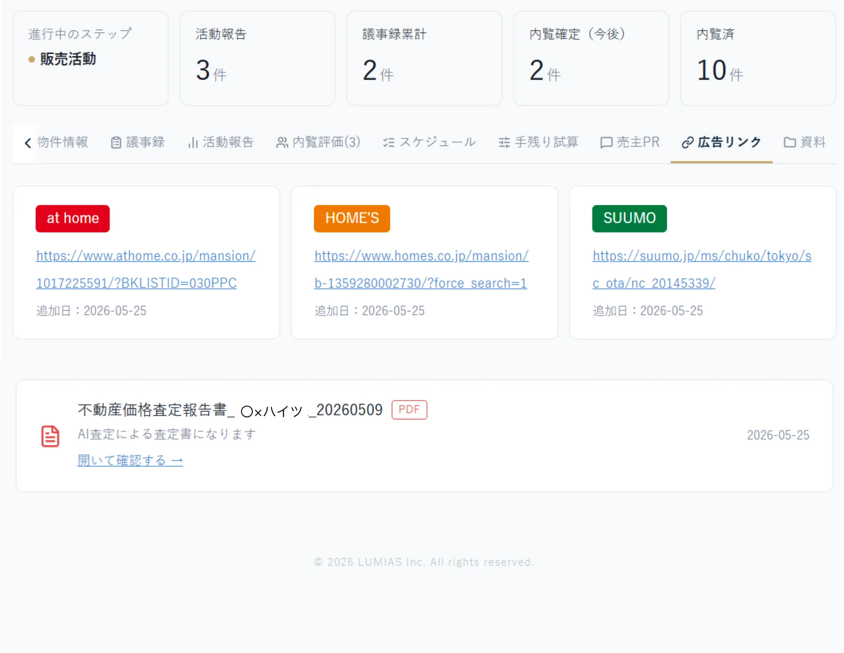Image resolution: width=844 pixels, height=653 pixels.
Task: Click the folder icon beside 資料
Action: click(790, 143)
